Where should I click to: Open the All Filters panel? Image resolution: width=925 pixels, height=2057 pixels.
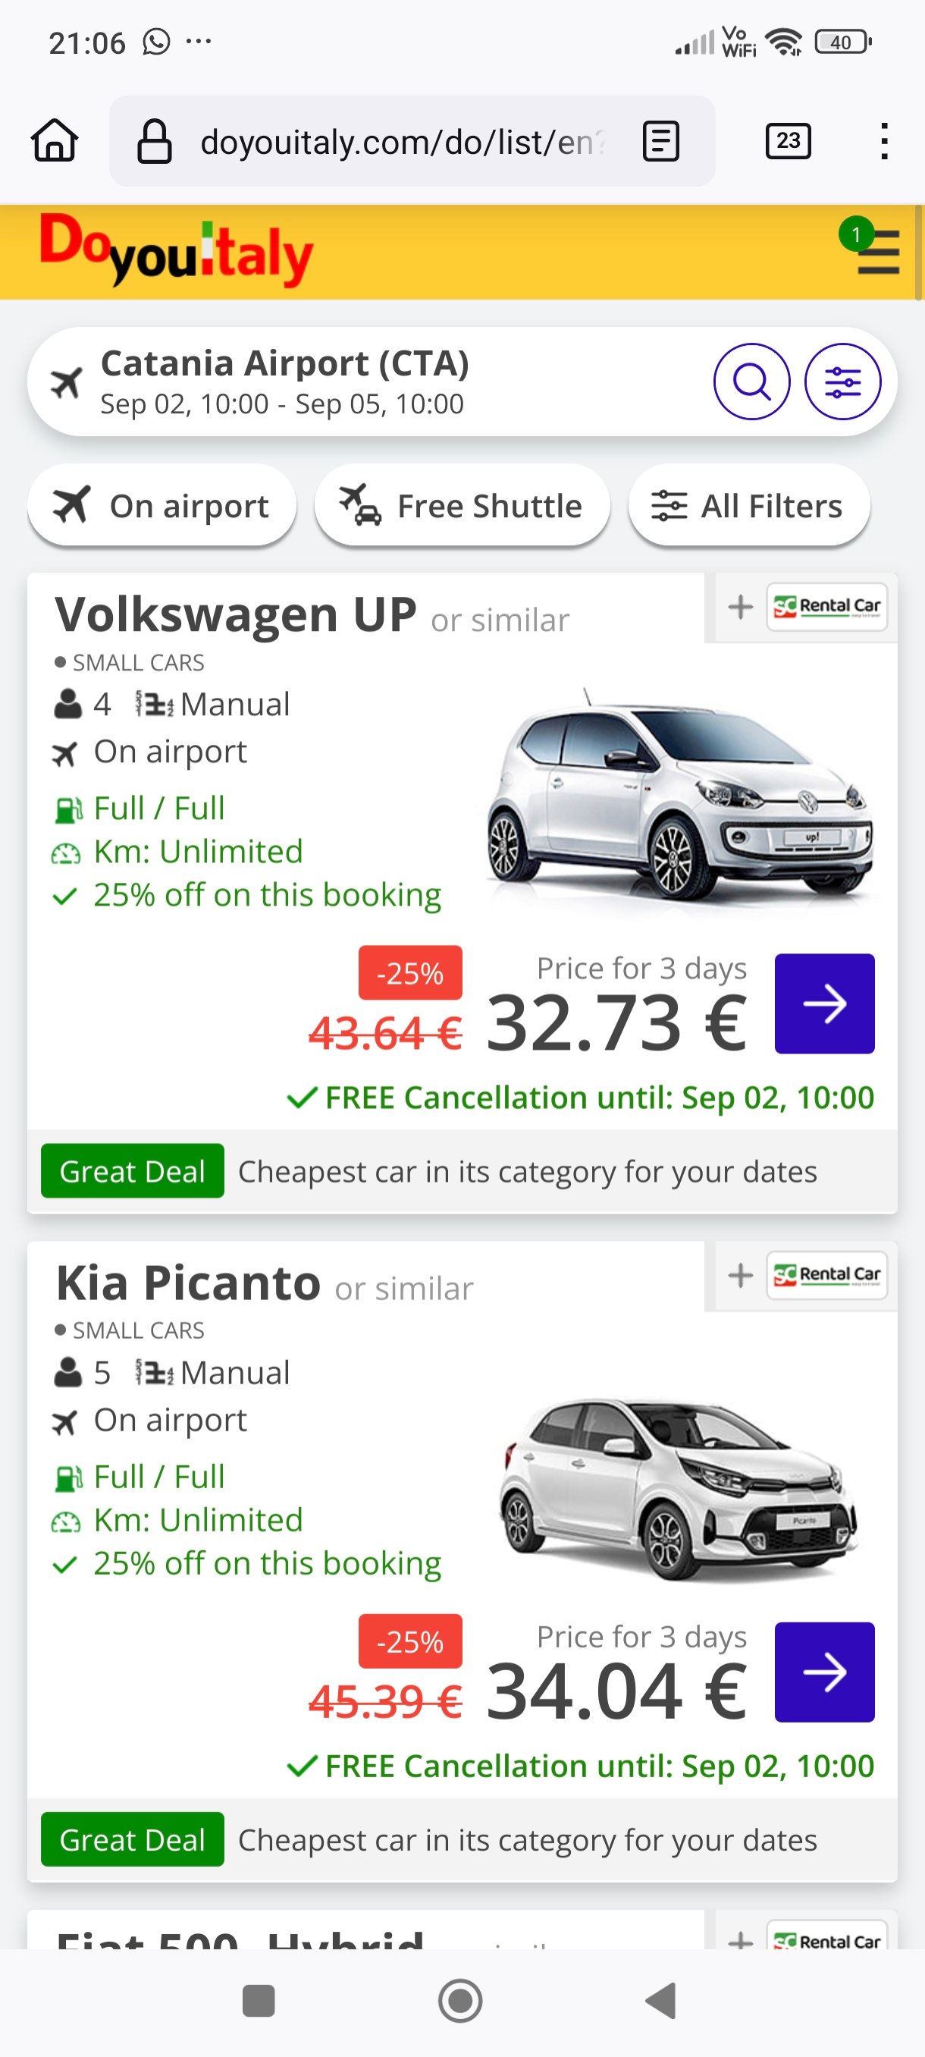click(x=748, y=506)
